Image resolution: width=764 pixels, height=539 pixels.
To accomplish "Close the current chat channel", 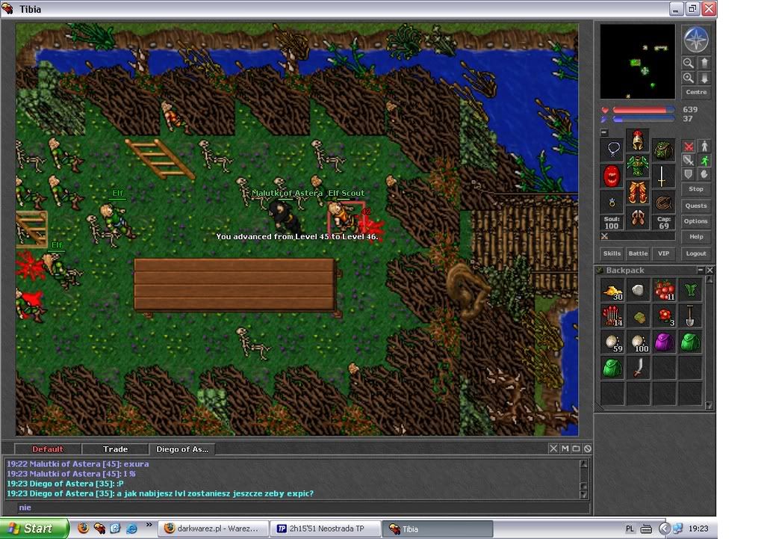I will click(553, 449).
